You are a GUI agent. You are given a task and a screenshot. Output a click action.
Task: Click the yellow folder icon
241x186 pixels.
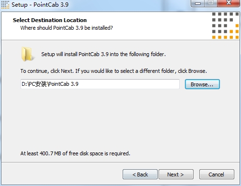(27, 54)
